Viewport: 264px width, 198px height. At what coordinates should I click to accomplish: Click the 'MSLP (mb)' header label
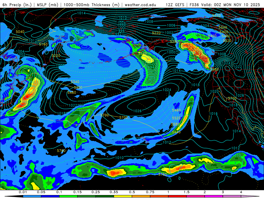(x=48, y=5)
